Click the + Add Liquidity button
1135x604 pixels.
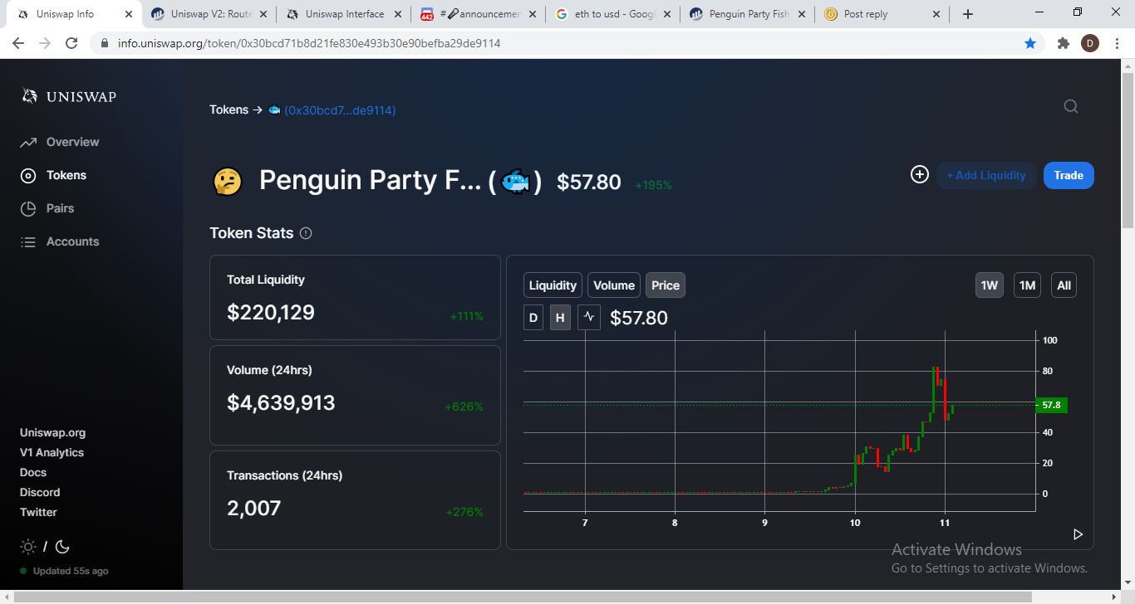click(x=986, y=175)
